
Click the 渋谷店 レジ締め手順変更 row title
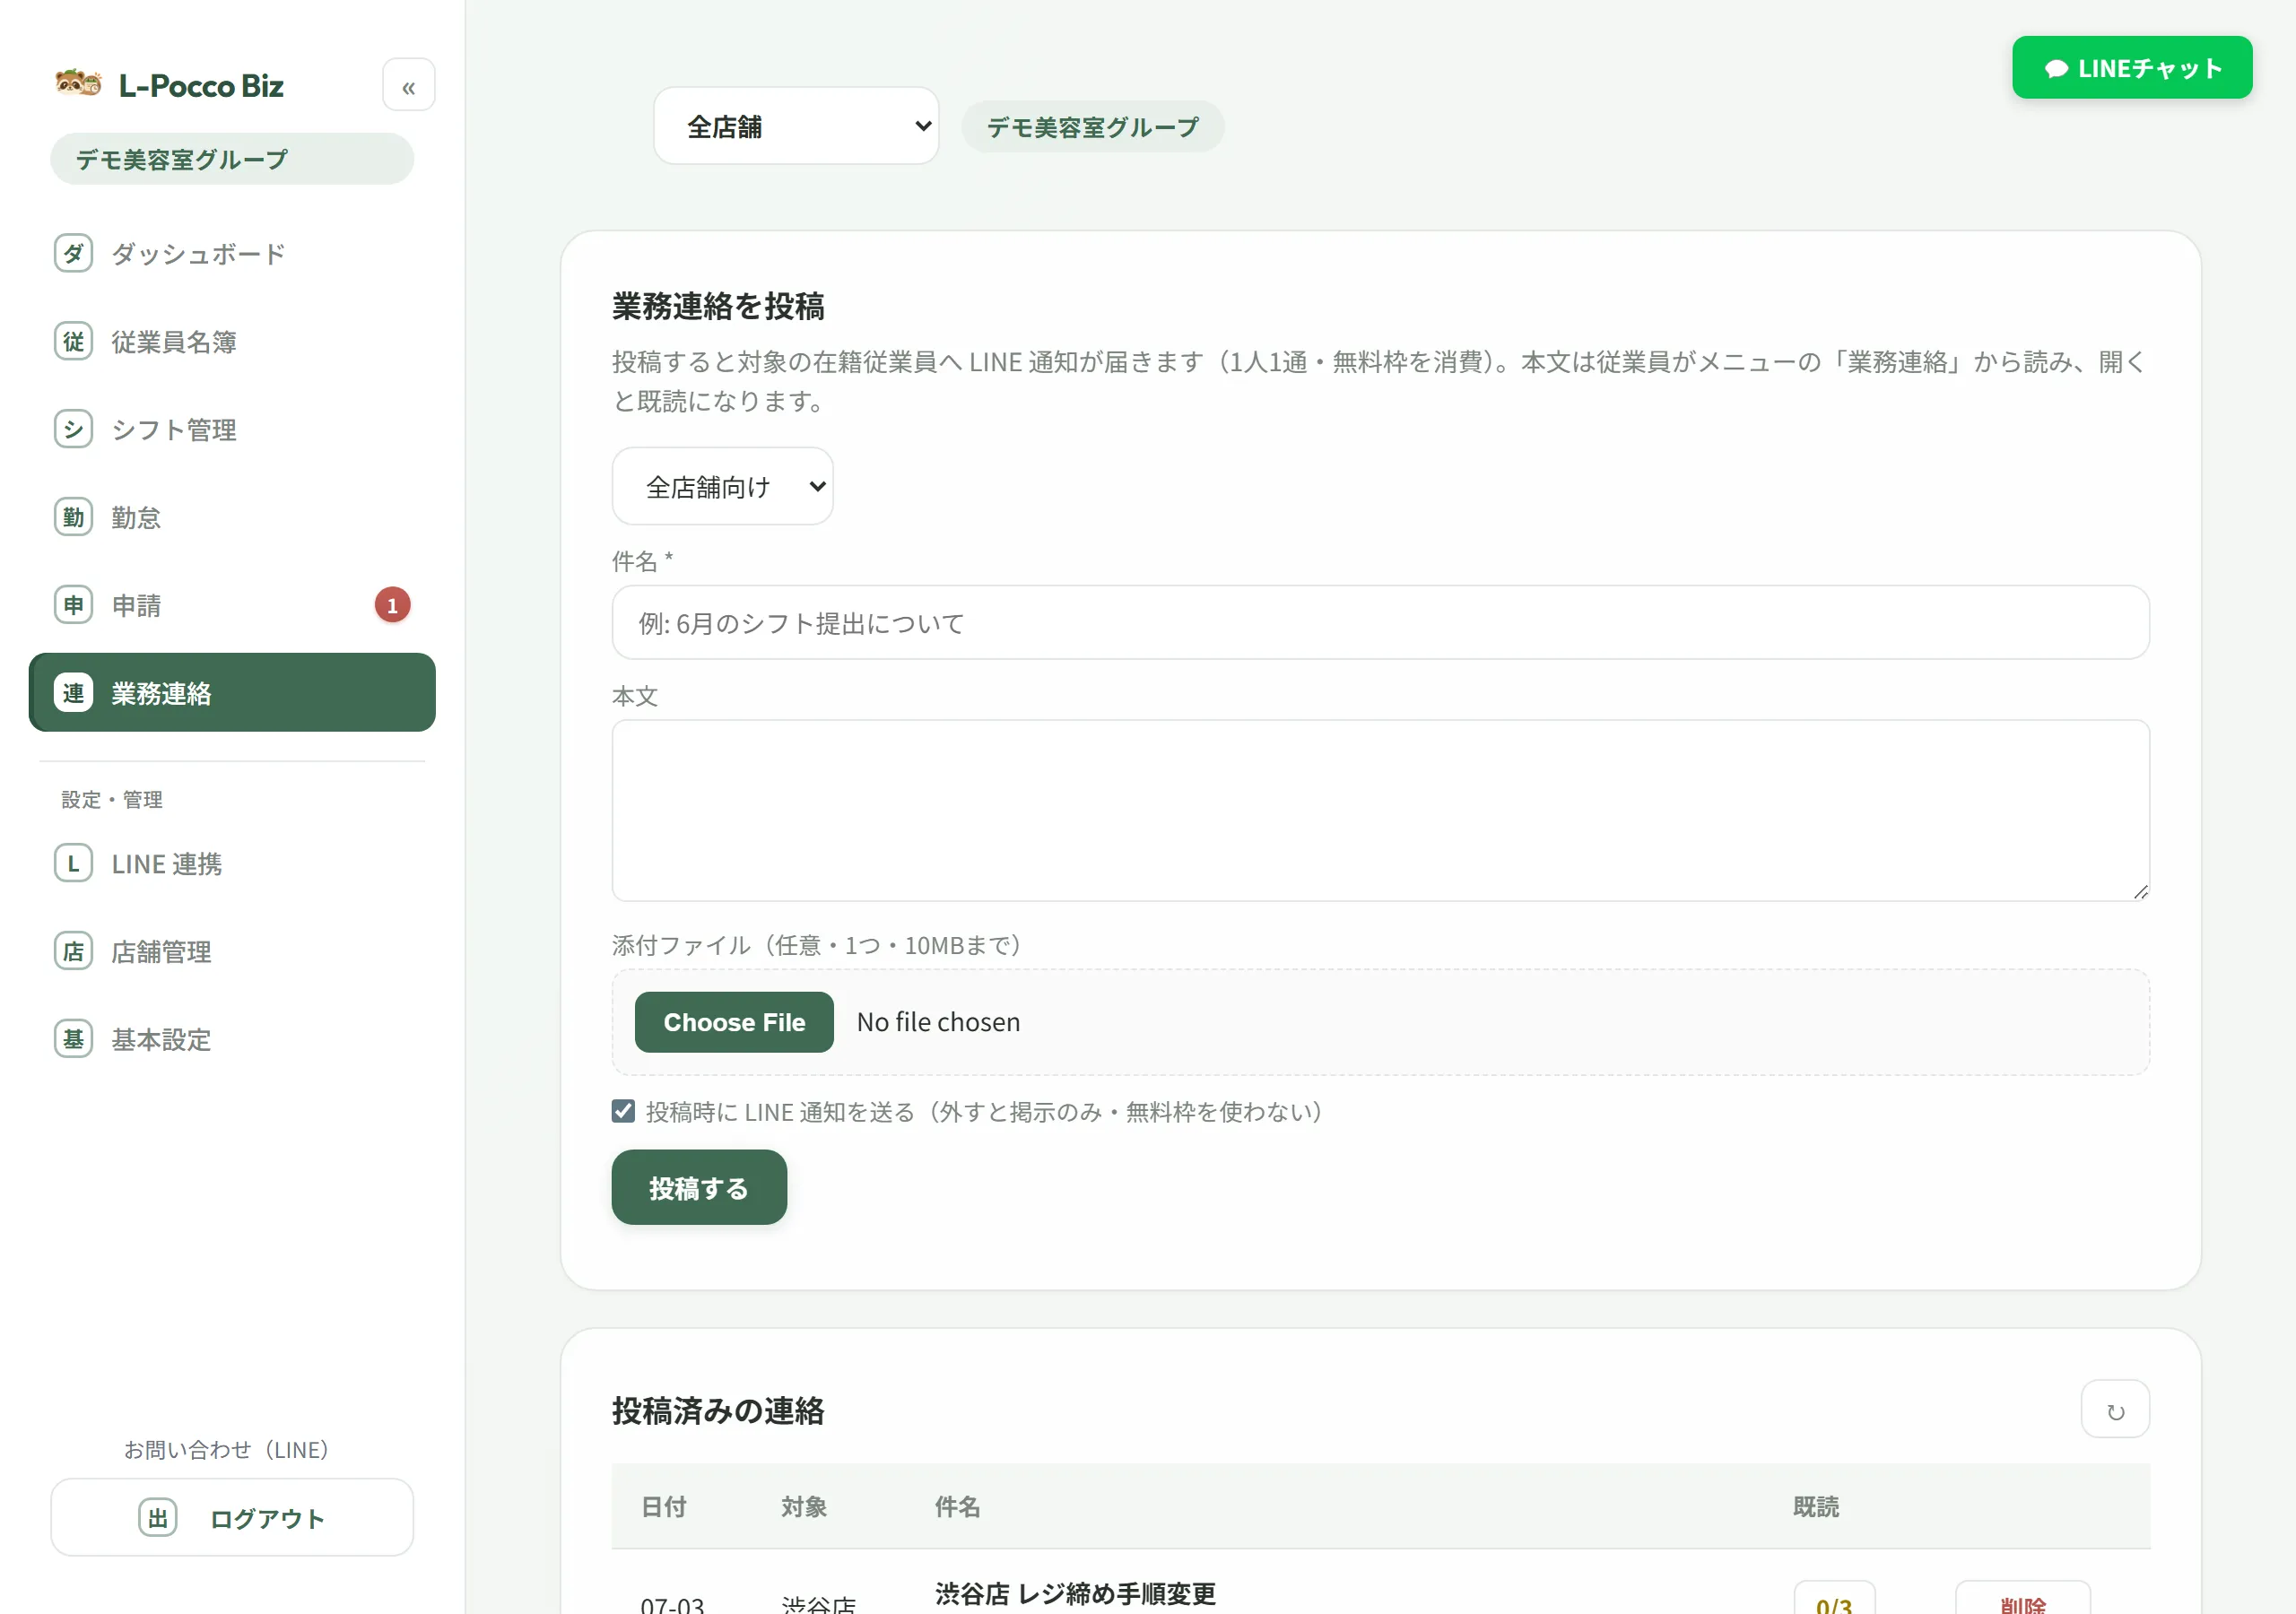coord(1075,1594)
